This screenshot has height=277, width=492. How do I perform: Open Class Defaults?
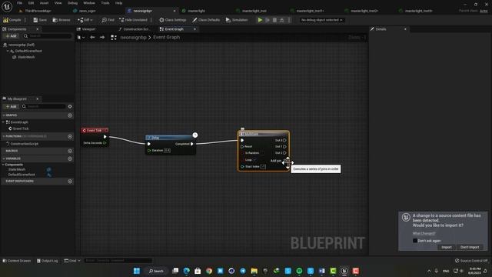[206, 20]
